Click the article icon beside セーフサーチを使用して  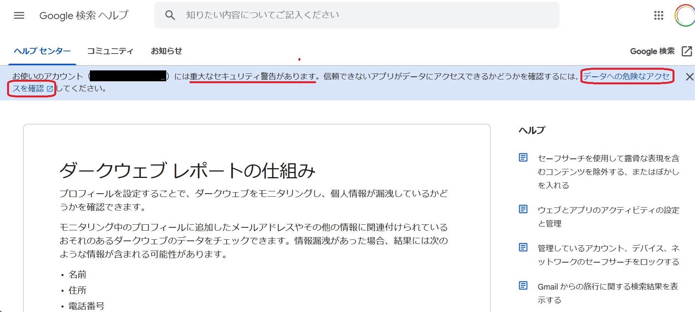tap(523, 157)
